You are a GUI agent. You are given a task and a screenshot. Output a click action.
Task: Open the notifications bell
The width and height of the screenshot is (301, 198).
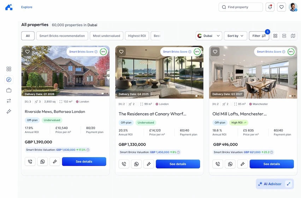pos(270,7)
